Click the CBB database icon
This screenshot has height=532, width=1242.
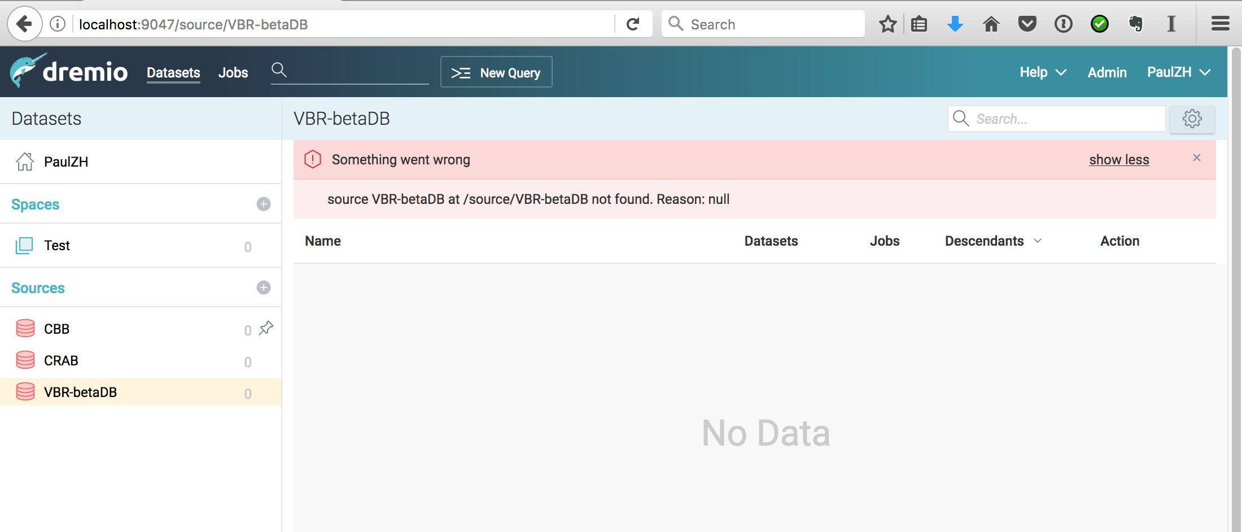pos(25,328)
